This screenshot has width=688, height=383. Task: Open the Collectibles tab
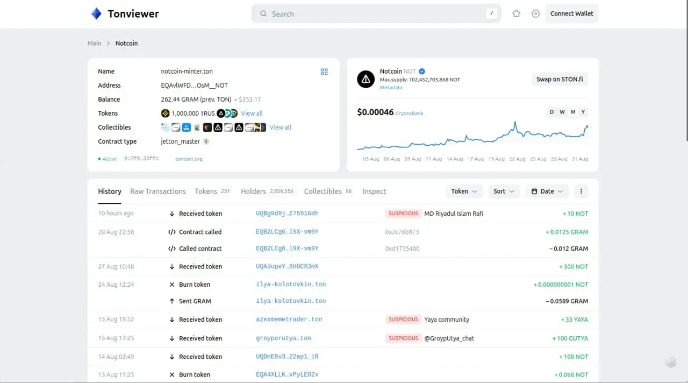pyautogui.click(x=329, y=191)
